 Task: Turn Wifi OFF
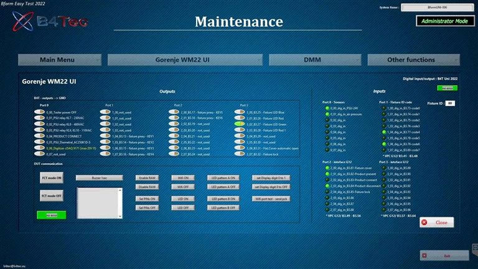183,187
